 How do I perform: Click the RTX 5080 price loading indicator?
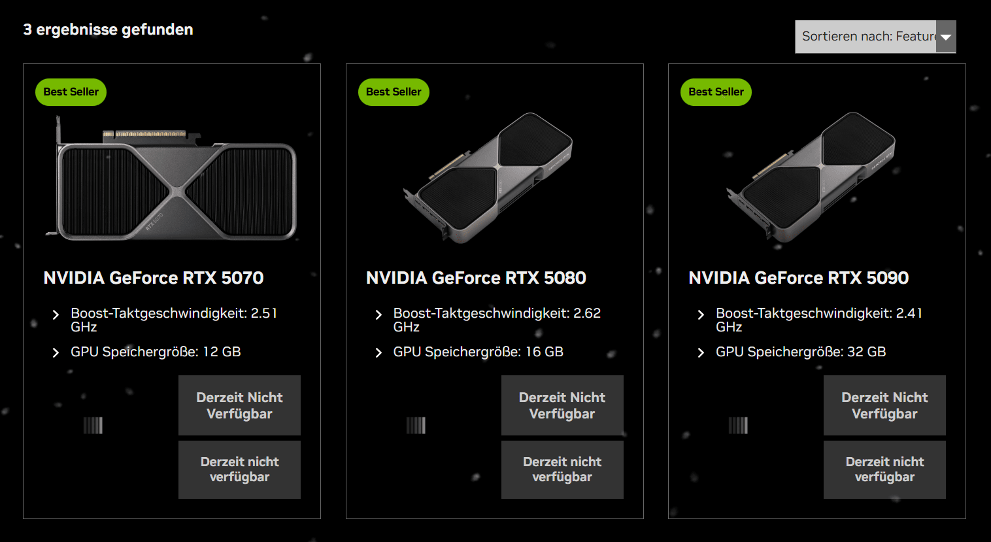point(416,426)
